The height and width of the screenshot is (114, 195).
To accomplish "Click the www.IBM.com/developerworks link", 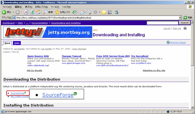I will [112, 65].
